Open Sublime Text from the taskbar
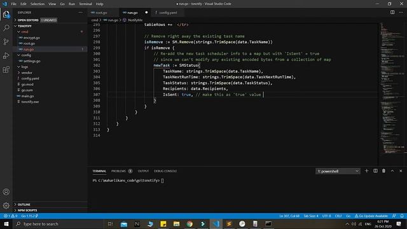Image resolution: width=407 pixels, height=229 pixels. 229,224
